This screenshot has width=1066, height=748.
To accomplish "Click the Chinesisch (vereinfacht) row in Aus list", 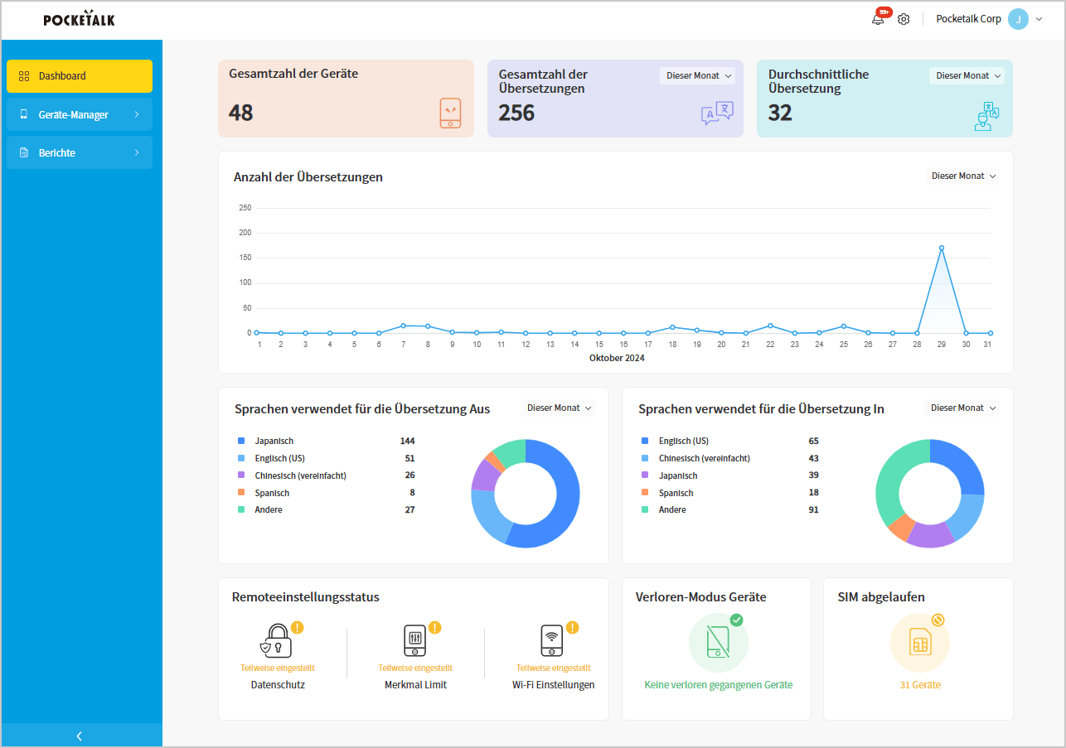I will tap(327, 475).
